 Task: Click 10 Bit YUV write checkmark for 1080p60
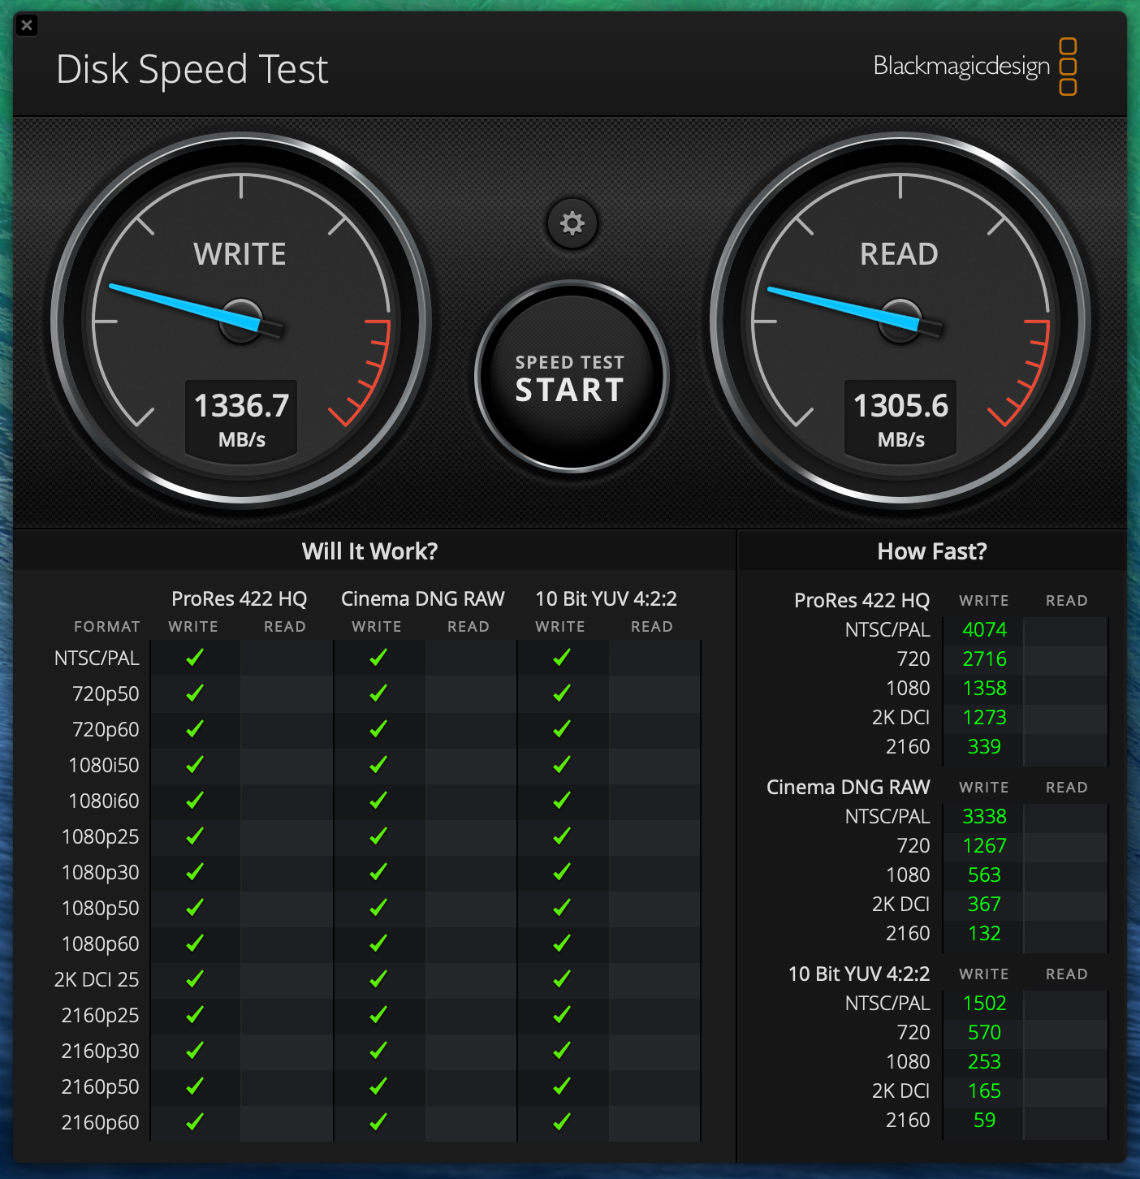coord(562,943)
